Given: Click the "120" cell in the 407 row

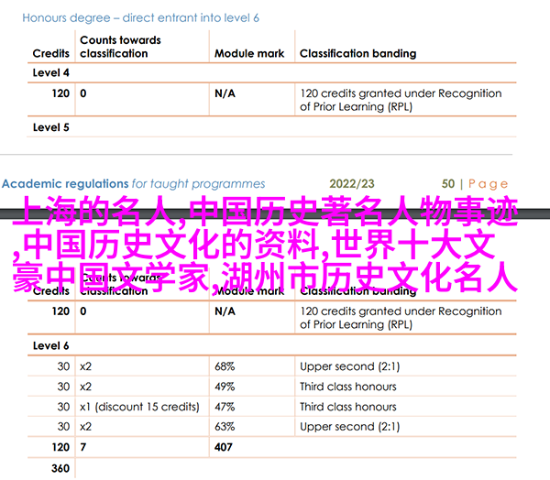Looking at the screenshot, I should coord(60,447).
